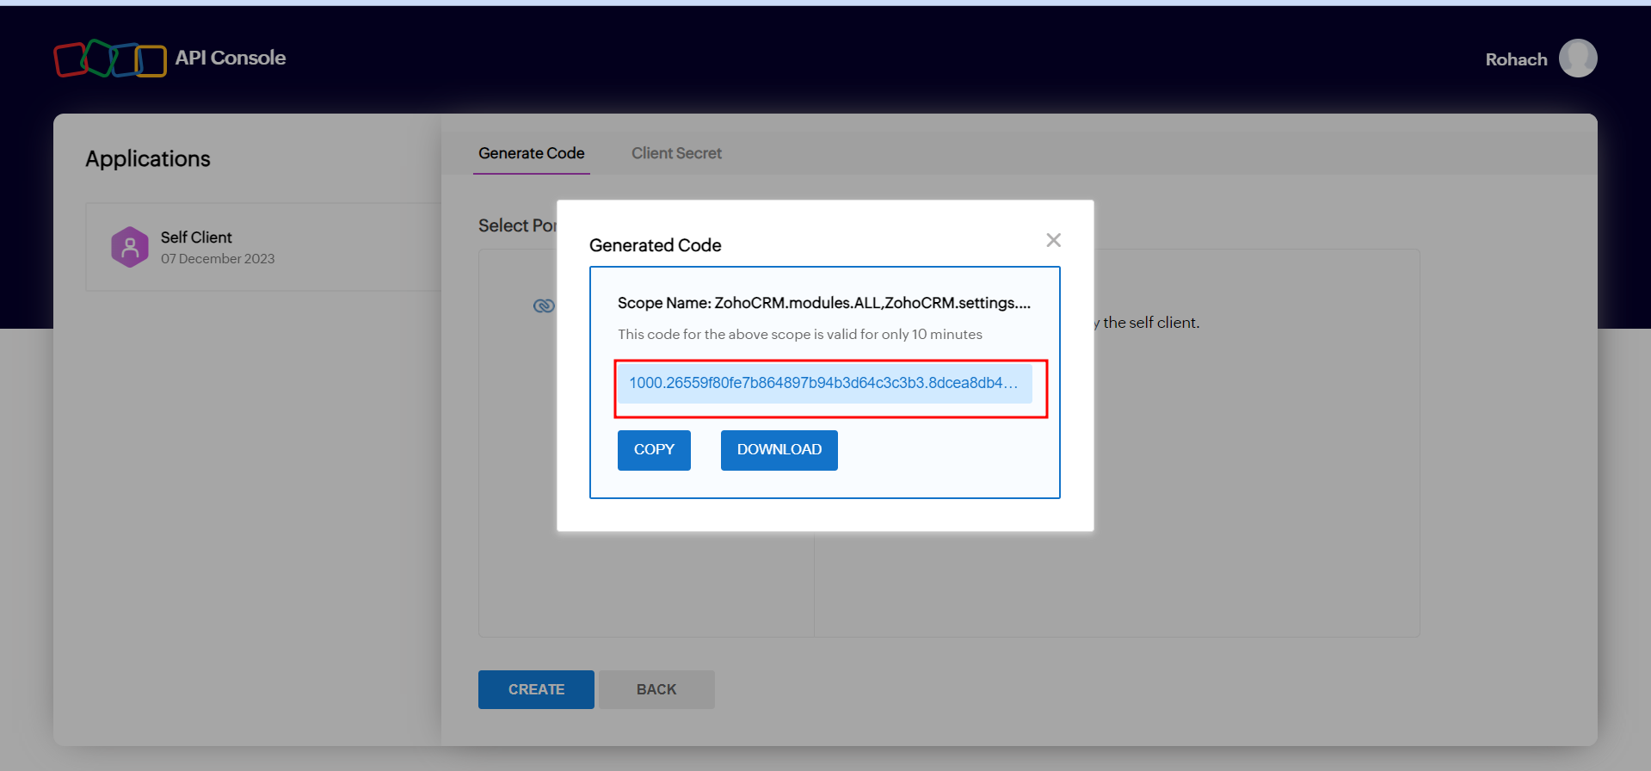Click the BACK button
The image size is (1651, 771).
coord(656,689)
